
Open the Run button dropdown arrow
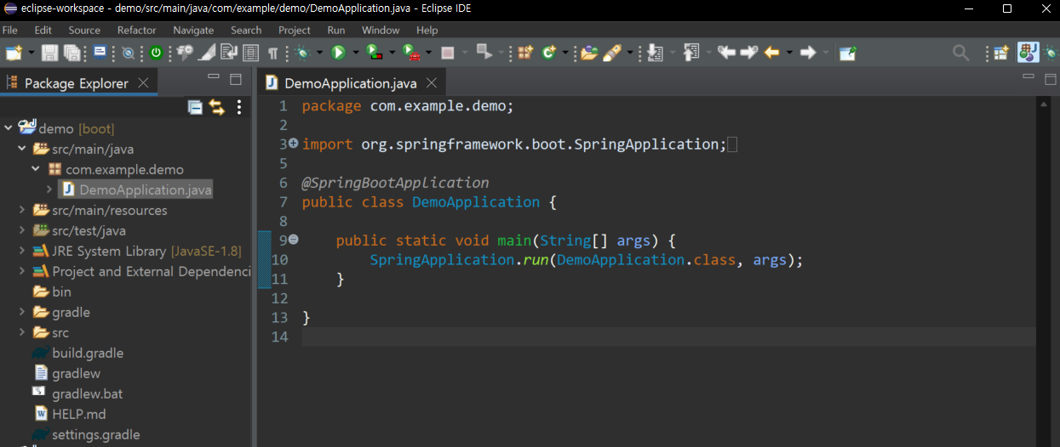click(x=356, y=53)
